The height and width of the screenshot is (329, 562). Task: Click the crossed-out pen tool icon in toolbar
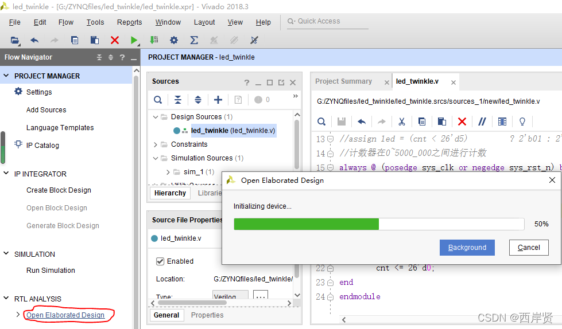click(254, 40)
